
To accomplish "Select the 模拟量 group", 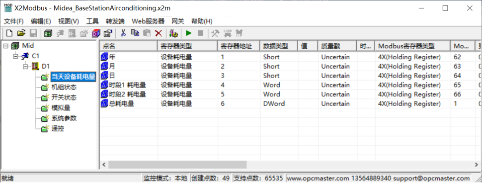I will [x=61, y=108].
